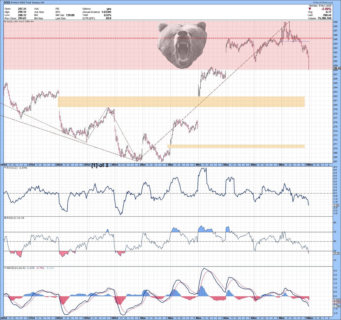Click the -2.09 tag on ROC axis
The image size is (341, 320).
335,205
